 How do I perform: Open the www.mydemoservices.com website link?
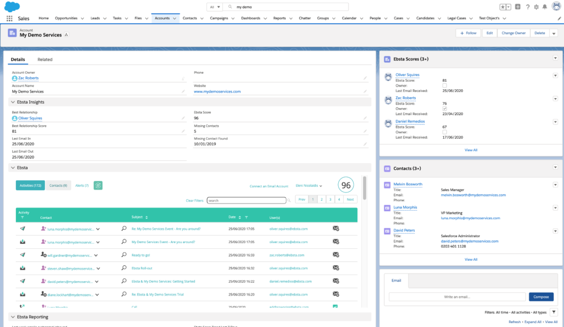tap(217, 92)
